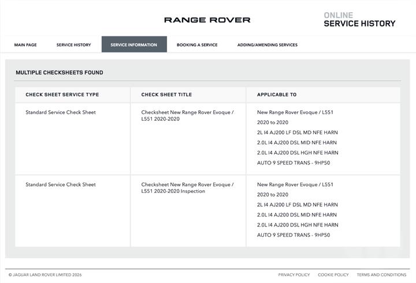Open the Terms and Conditions link
Viewport: 416px width, 283px height.
381,275
